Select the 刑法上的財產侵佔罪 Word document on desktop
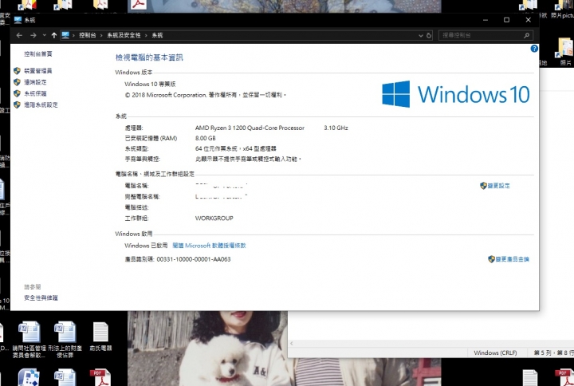 (65, 340)
